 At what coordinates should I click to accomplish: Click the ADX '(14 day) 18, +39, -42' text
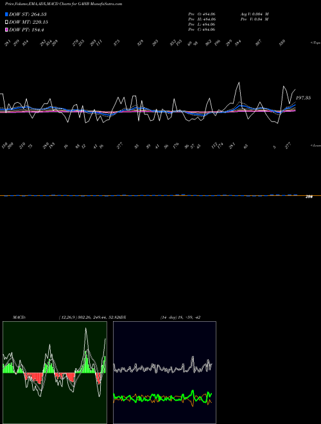pyautogui.click(x=180, y=317)
